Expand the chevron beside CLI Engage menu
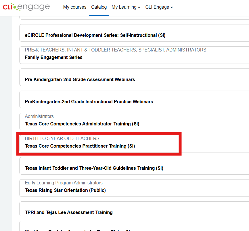This screenshot has width=249, height=231. (x=172, y=7)
